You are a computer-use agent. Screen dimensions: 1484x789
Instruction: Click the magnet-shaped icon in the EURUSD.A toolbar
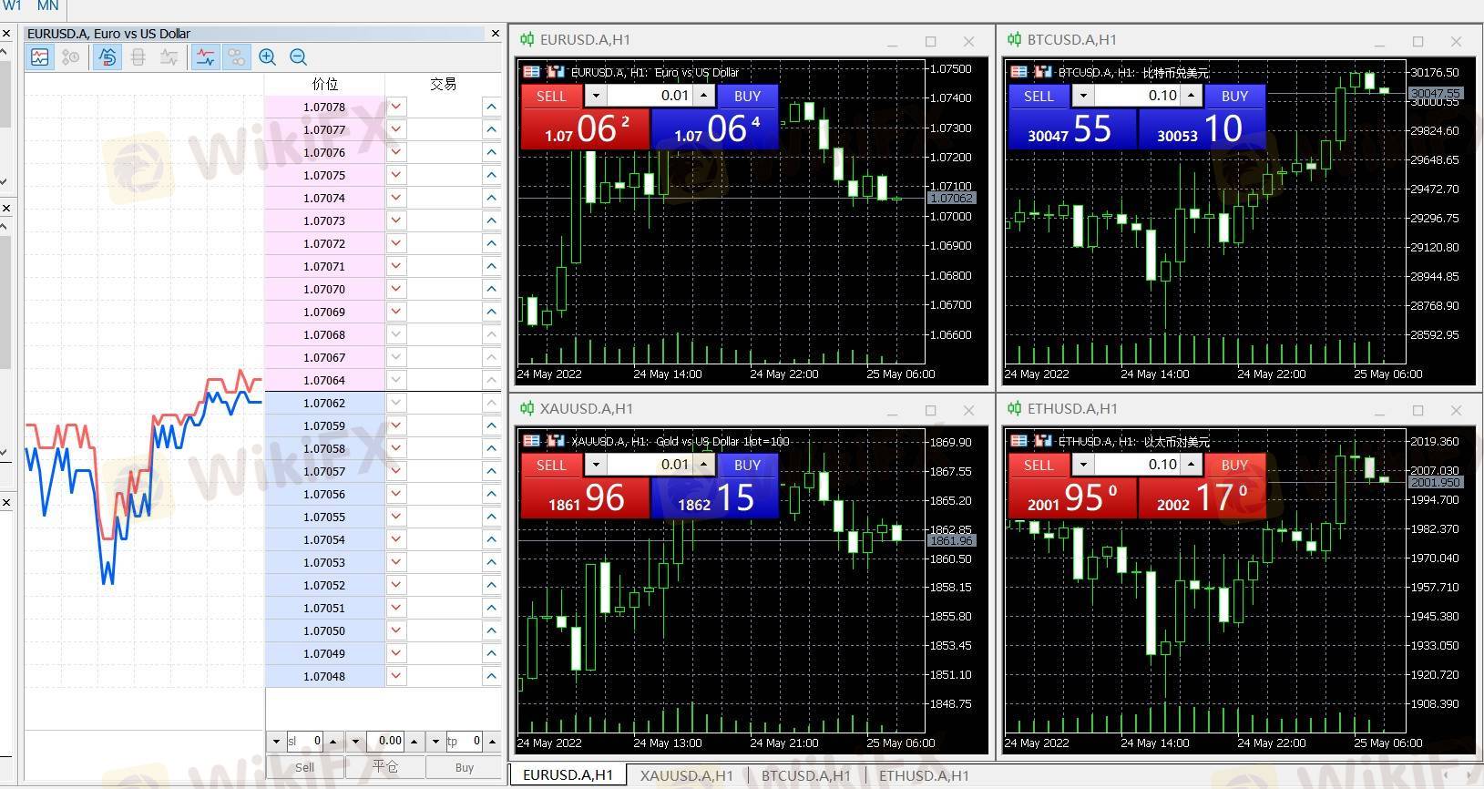click(x=107, y=57)
